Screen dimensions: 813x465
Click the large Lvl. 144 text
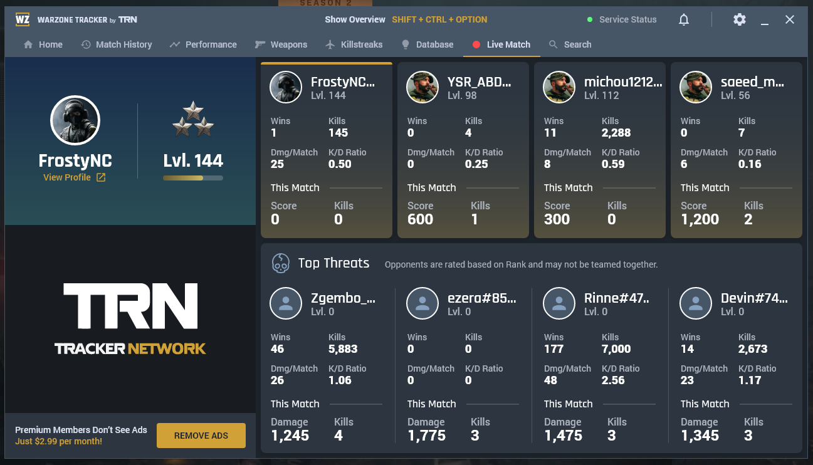tap(193, 161)
